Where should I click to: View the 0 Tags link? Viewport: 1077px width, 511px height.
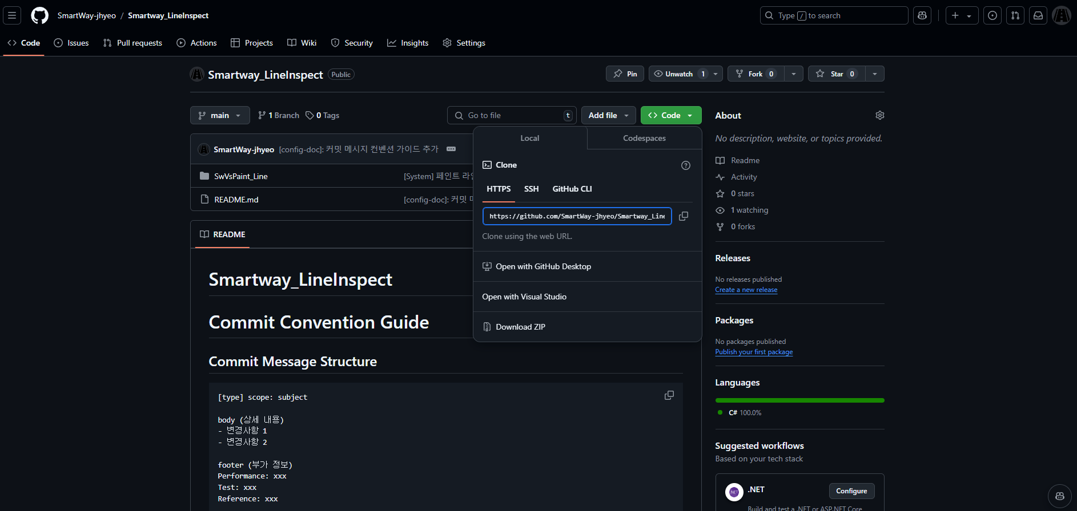(323, 115)
